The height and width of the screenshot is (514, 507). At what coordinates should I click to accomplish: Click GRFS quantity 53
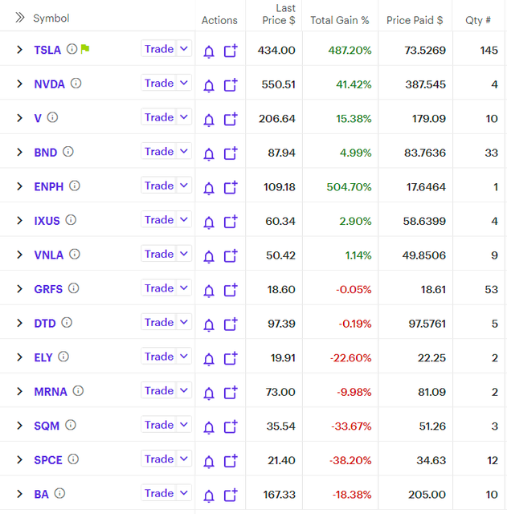[x=491, y=289]
